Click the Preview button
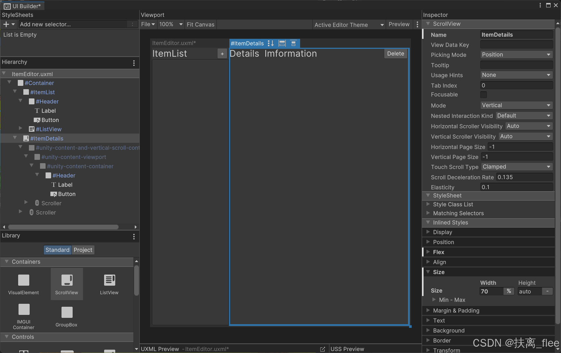This screenshot has height=353, width=561. coord(399,24)
